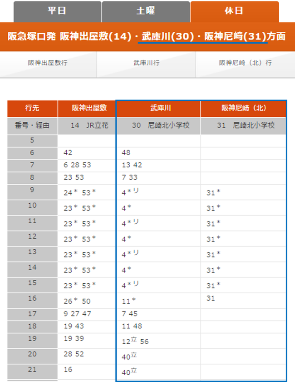The height and width of the screenshot is (382, 295).
Task: Click 阪神出屋敷 departure 42 at hour 6
Action: click(68, 153)
